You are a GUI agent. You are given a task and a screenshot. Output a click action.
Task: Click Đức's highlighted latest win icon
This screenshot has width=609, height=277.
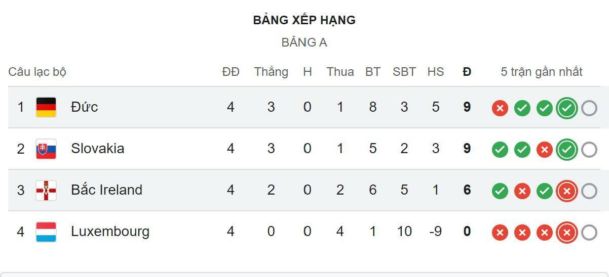pos(566,108)
